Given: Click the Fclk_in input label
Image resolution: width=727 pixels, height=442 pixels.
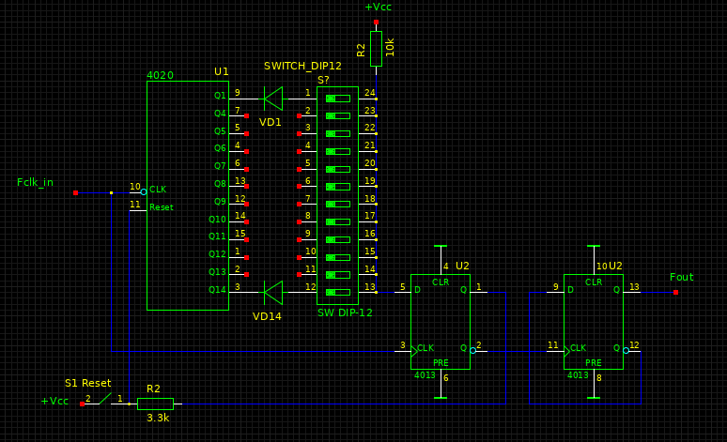Looking at the screenshot, I should coord(36,182).
